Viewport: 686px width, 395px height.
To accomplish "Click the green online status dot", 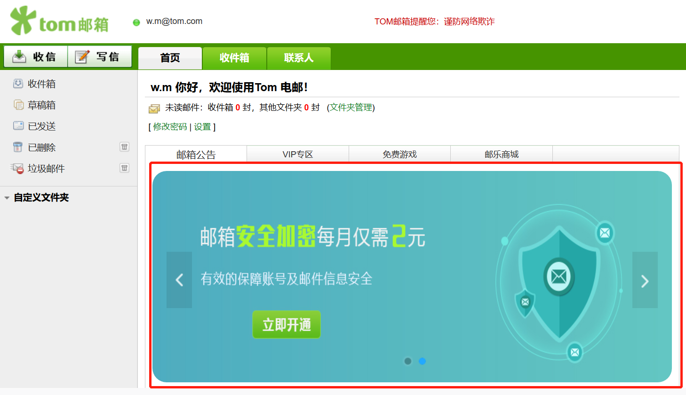I will point(136,22).
